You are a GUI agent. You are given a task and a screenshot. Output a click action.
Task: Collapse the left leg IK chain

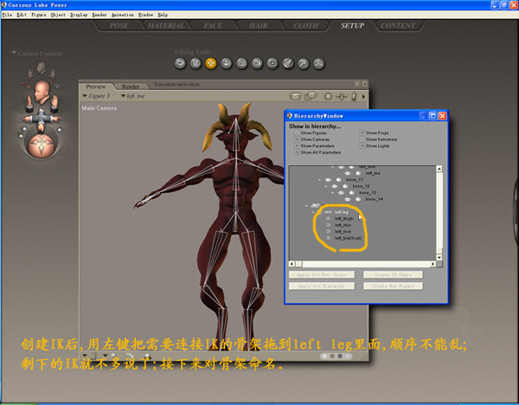click(311, 211)
